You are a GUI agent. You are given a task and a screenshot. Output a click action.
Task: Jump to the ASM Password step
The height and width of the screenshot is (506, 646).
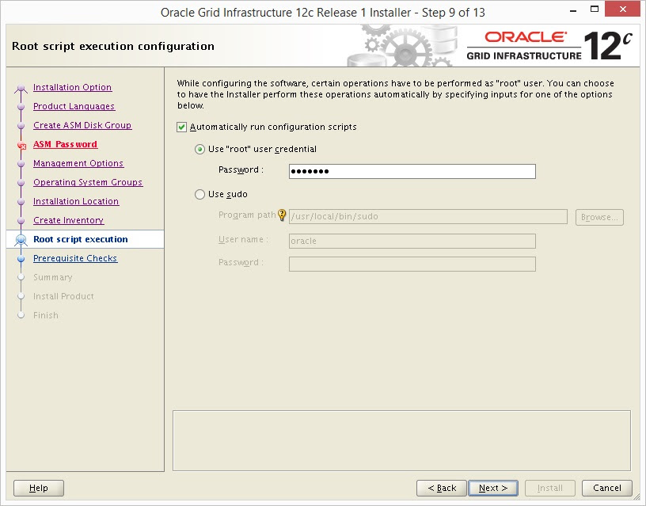coord(66,144)
